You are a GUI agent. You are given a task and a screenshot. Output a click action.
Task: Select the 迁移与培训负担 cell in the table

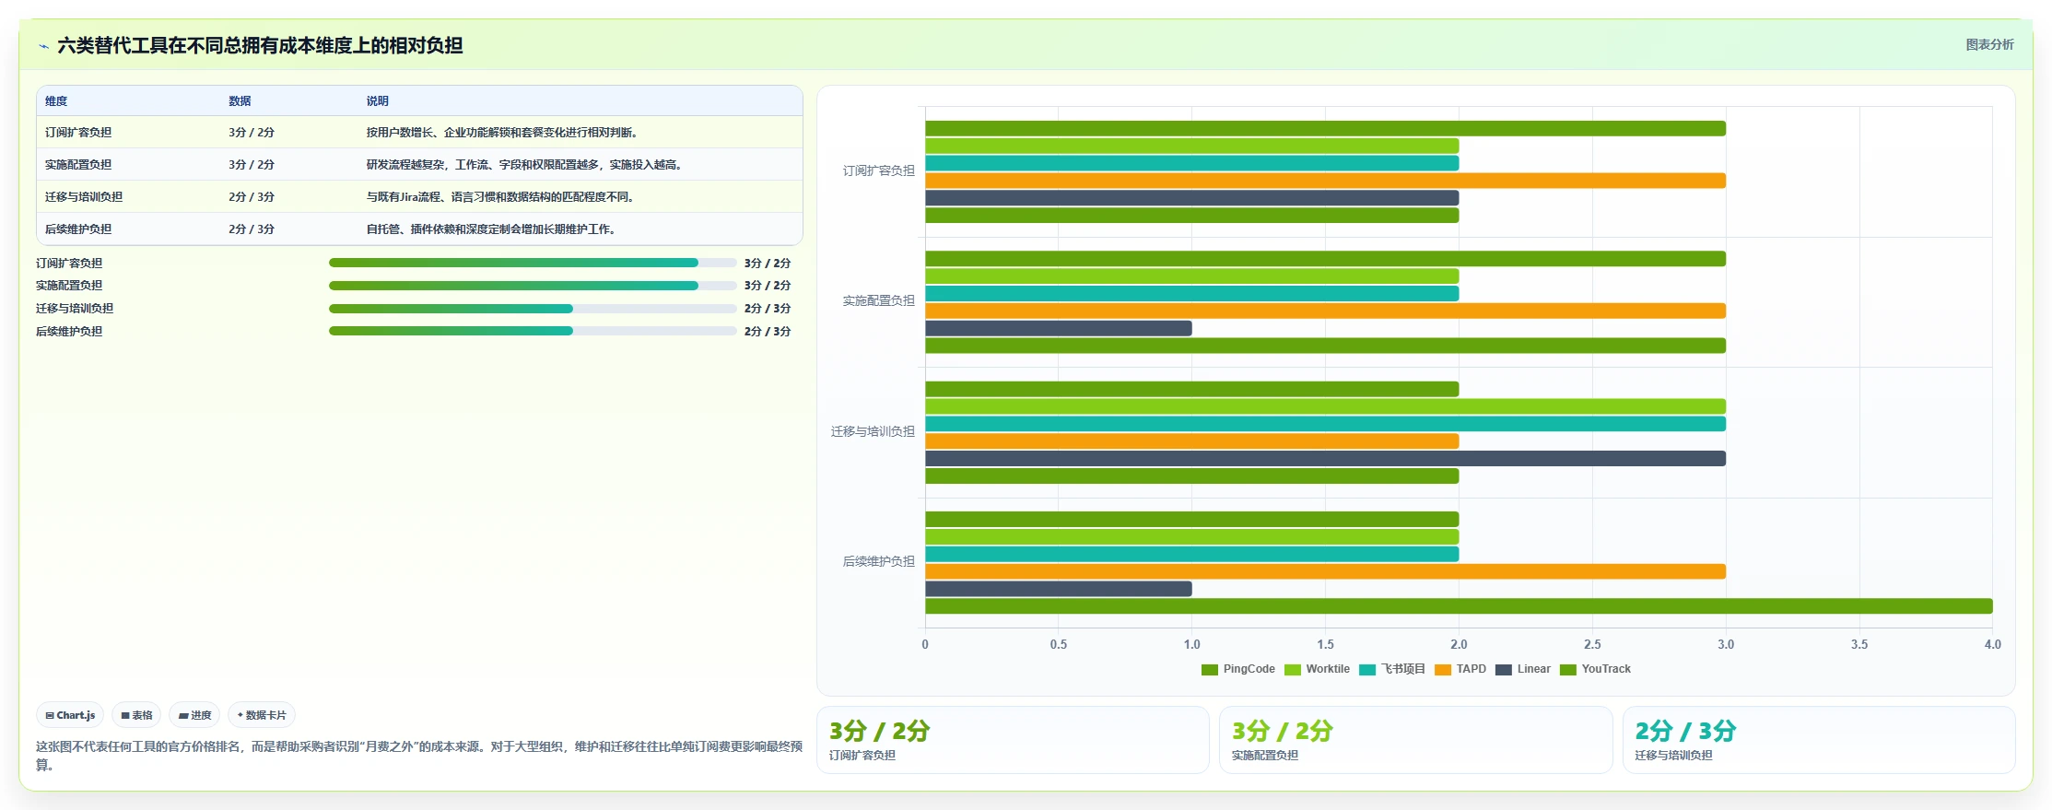click(x=84, y=197)
